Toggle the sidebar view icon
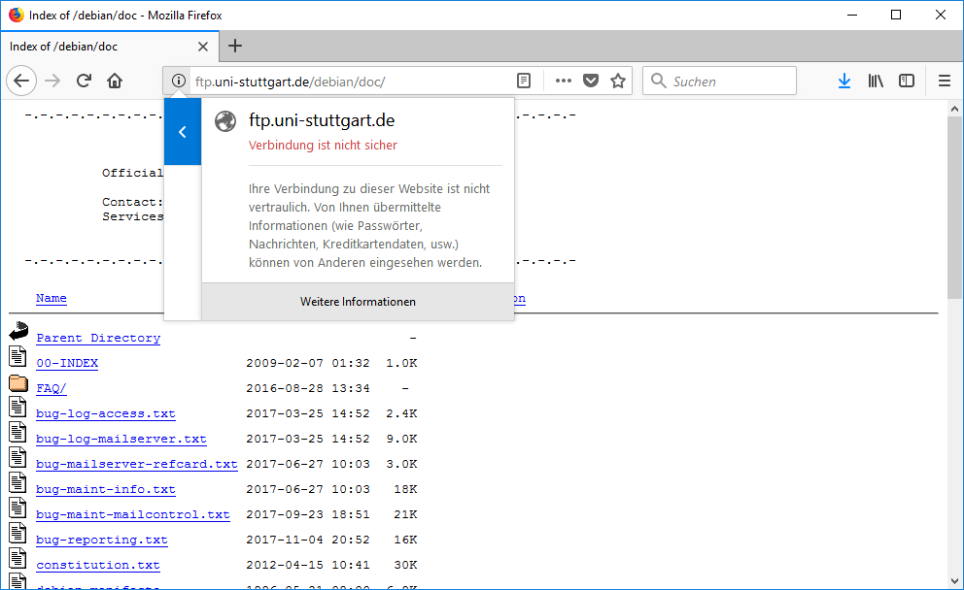 [907, 81]
